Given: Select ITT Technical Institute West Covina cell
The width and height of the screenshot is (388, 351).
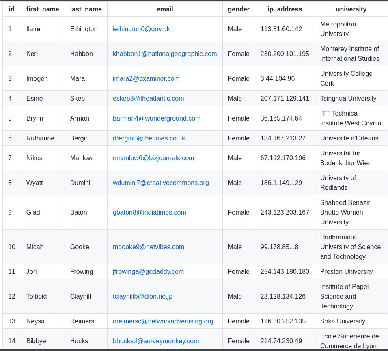Looking at the screenshot, I should [351, 118].
